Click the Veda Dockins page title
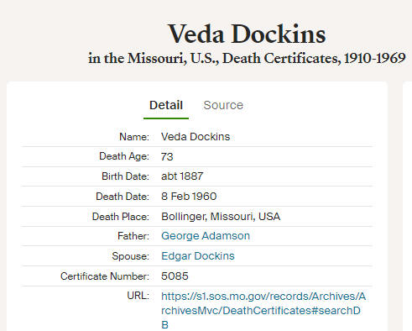The image size is (412, 331). [x=247, y=34]
